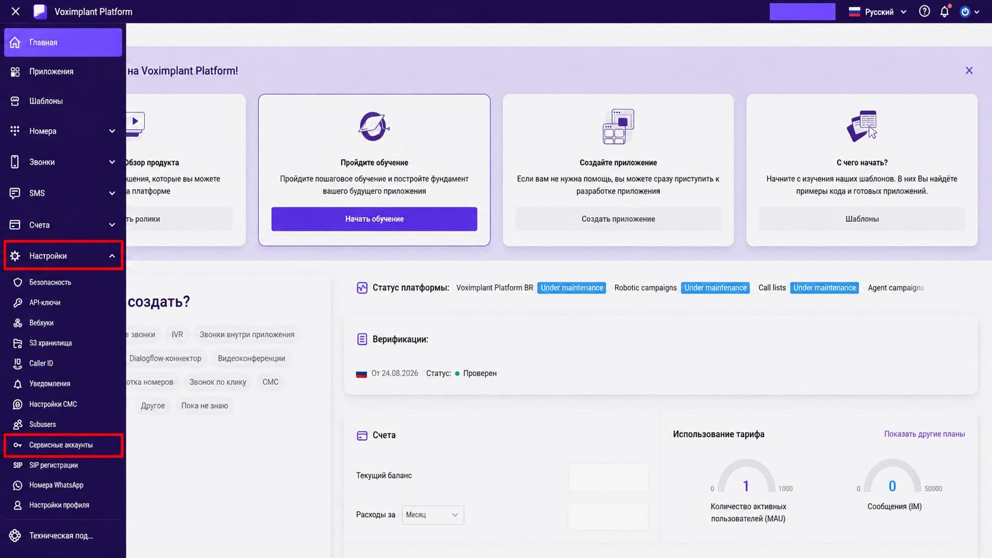This screenshot has width=992, height=558.
Task: Click the webhook icon beside Вебхуки
Action: tap(18, 323)
